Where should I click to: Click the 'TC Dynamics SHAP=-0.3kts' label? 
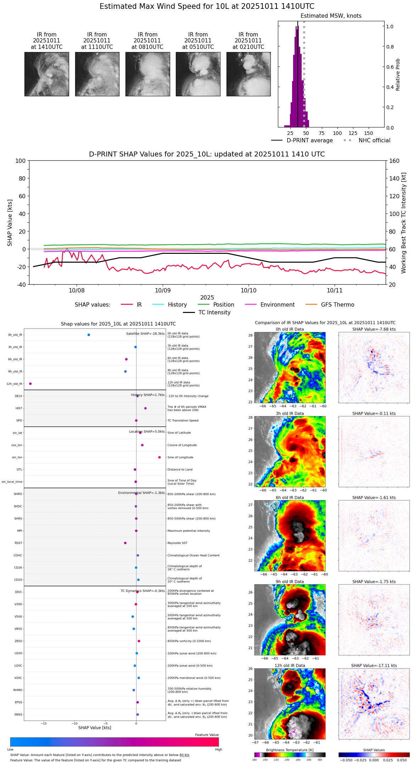[x=143, y=591]
